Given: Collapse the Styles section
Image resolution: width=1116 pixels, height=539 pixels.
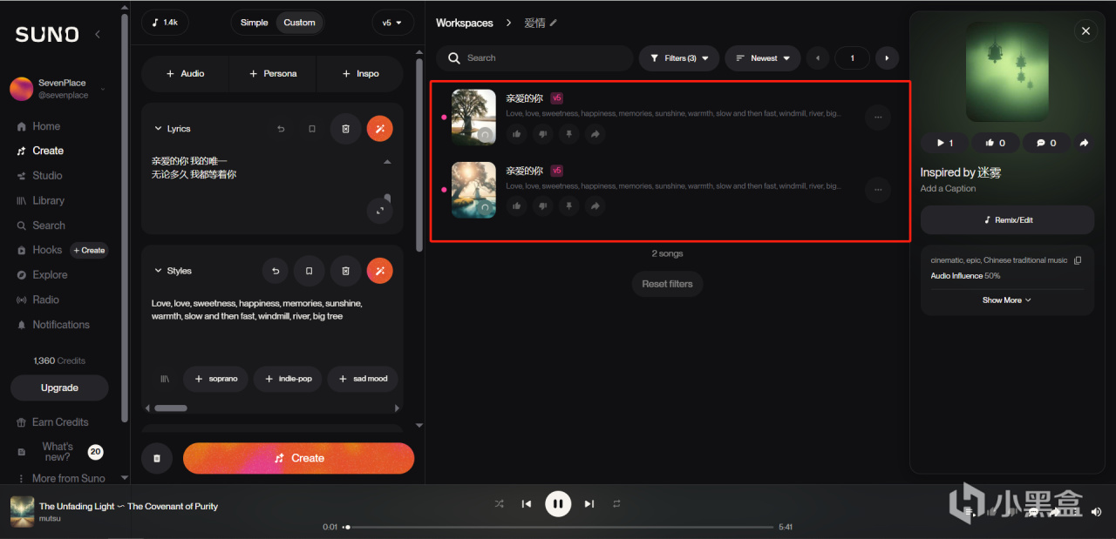Looking at the screenshot, I should [158, 271].
